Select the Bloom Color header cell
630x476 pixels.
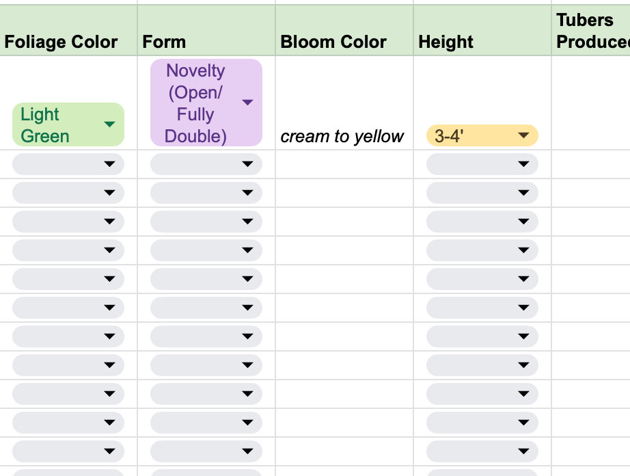(x=333, y=42)
